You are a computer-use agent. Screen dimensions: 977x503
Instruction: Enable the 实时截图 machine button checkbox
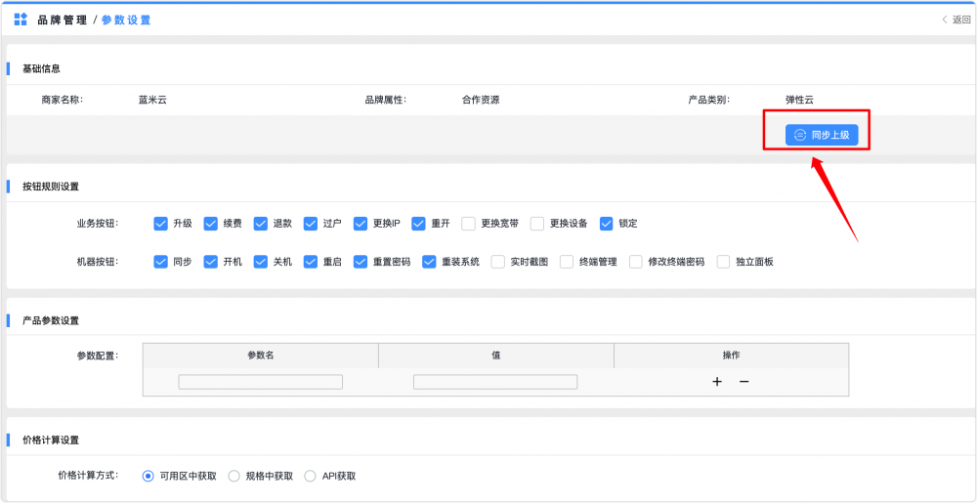pyautogui.click(x=498, y=262)
